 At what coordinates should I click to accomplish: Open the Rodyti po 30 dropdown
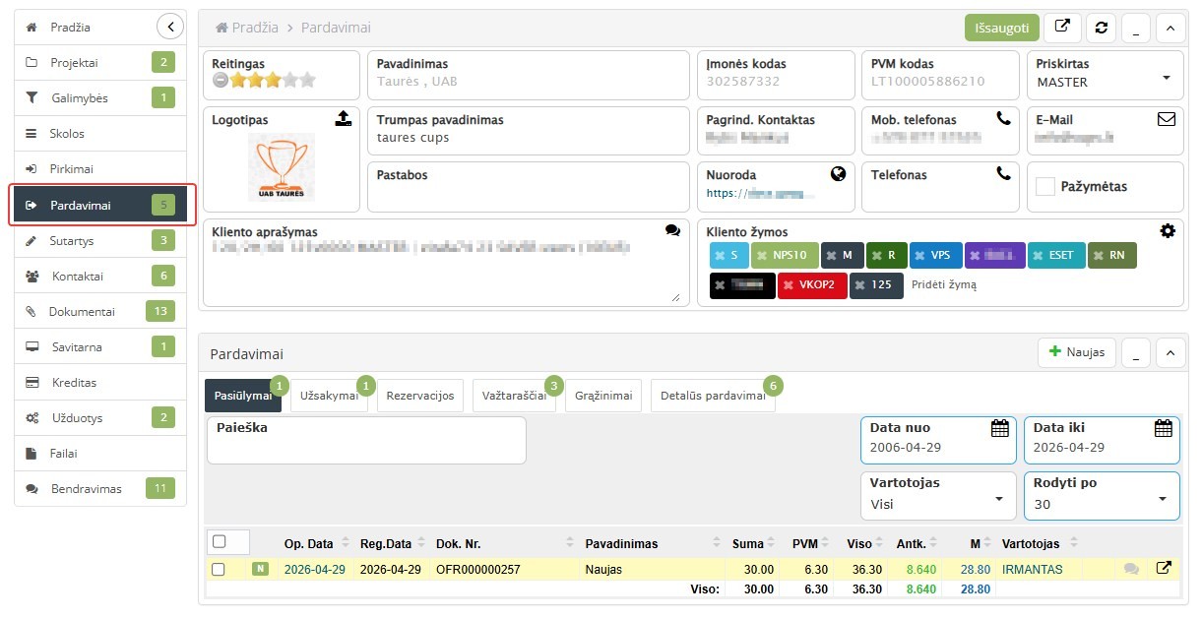[1102, 495]
